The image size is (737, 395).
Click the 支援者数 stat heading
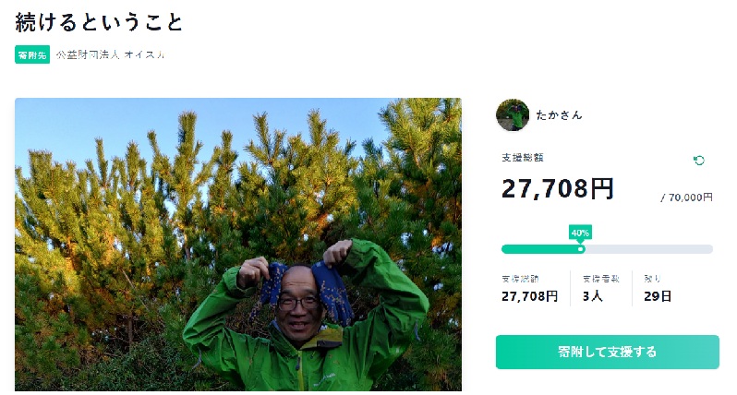pos(601,279)
